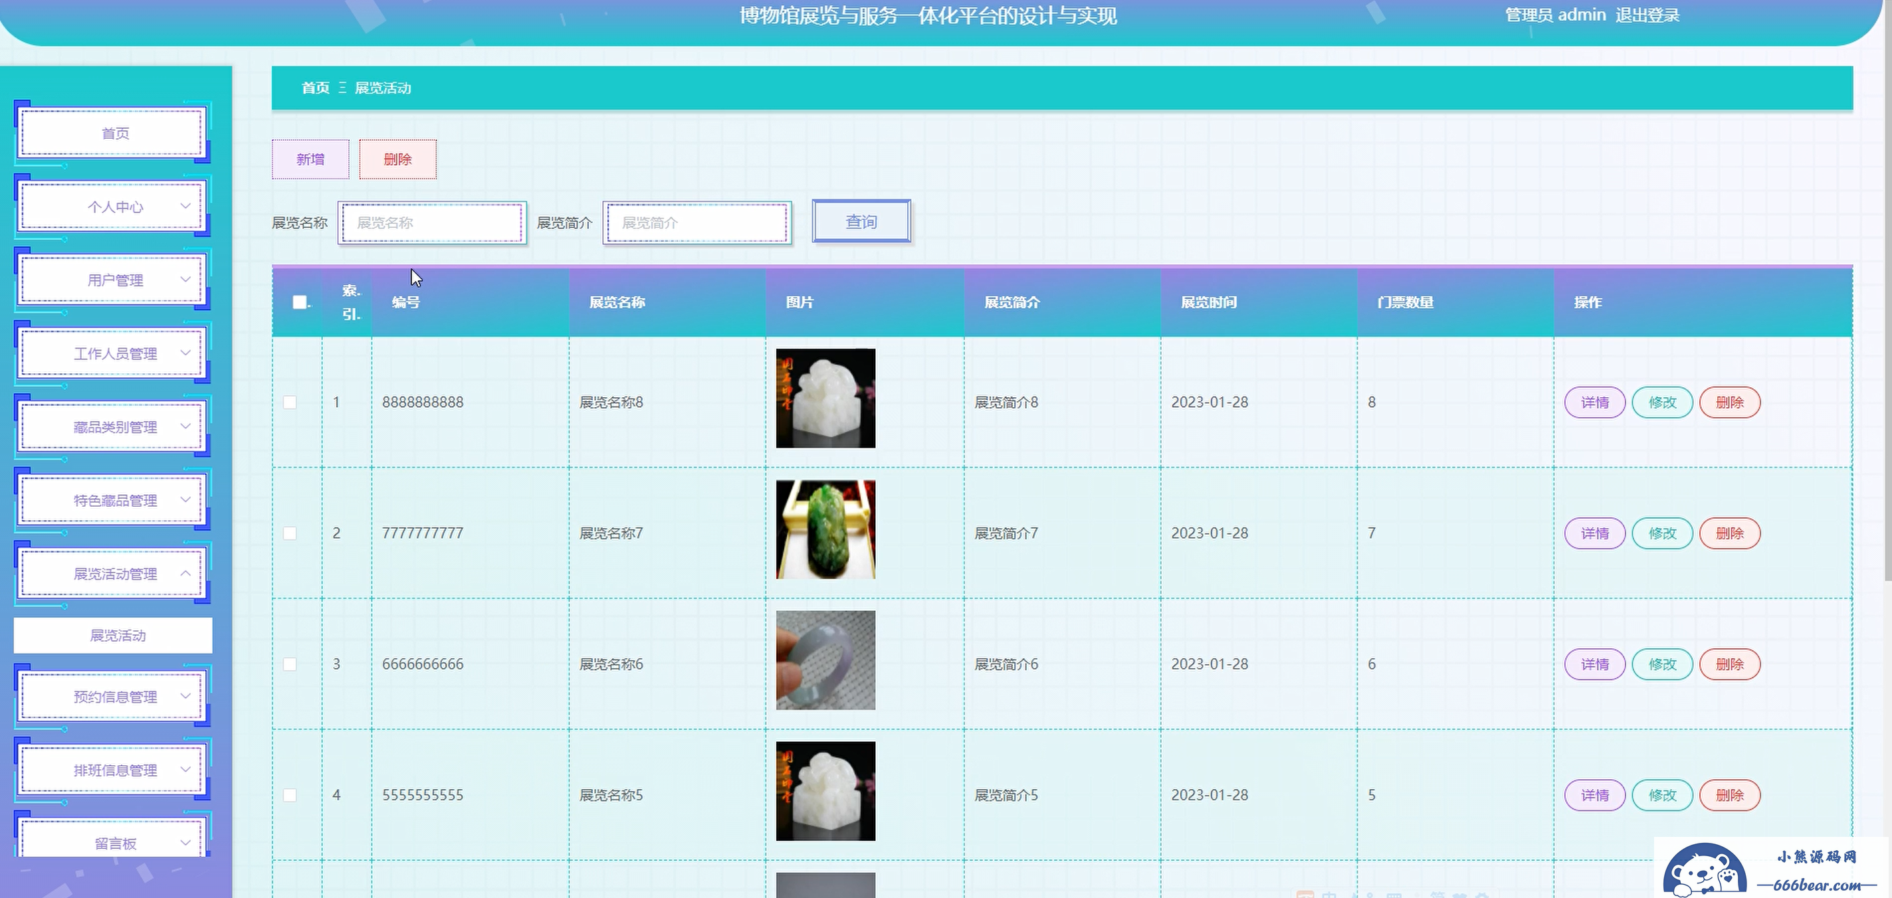Check the checkbox for row 7777777777

(x=290, y=533)
